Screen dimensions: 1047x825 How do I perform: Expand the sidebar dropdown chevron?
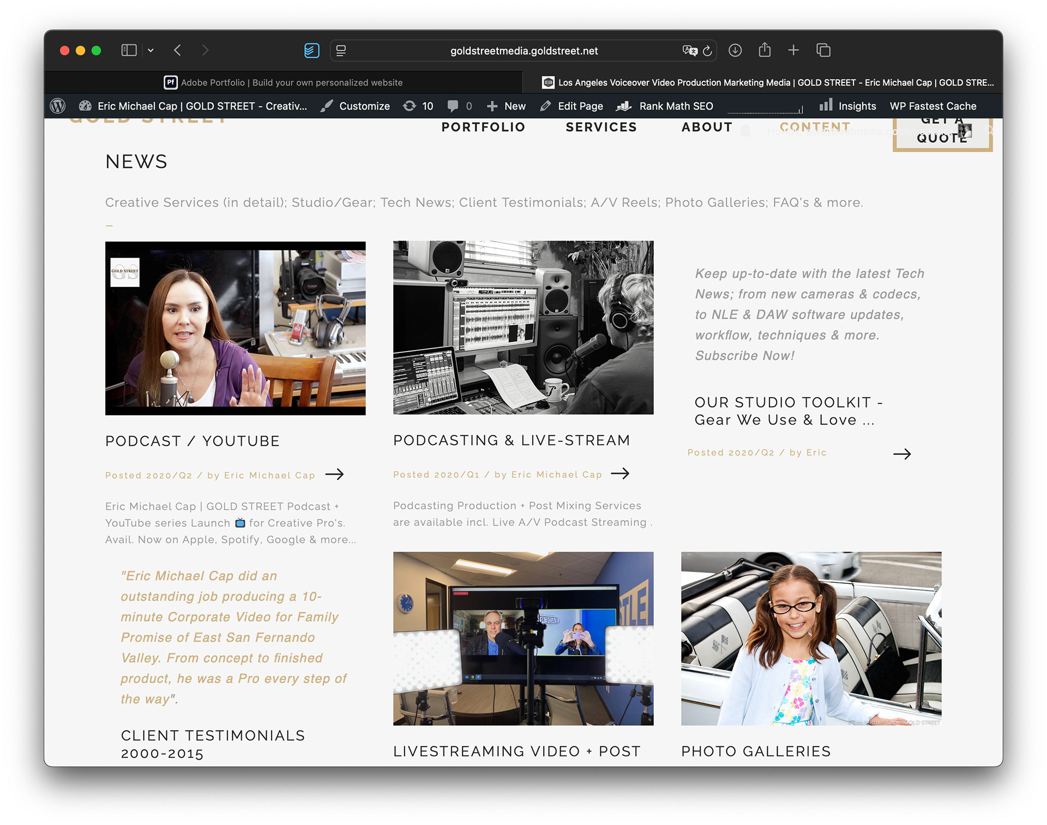point(151,50)
